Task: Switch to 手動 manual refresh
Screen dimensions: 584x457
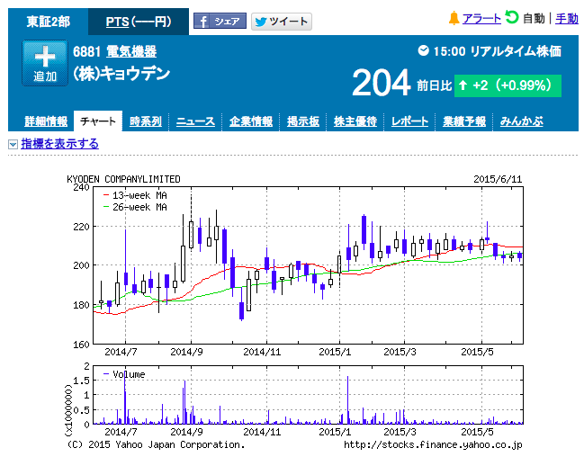Action: [x=567, y=19]
